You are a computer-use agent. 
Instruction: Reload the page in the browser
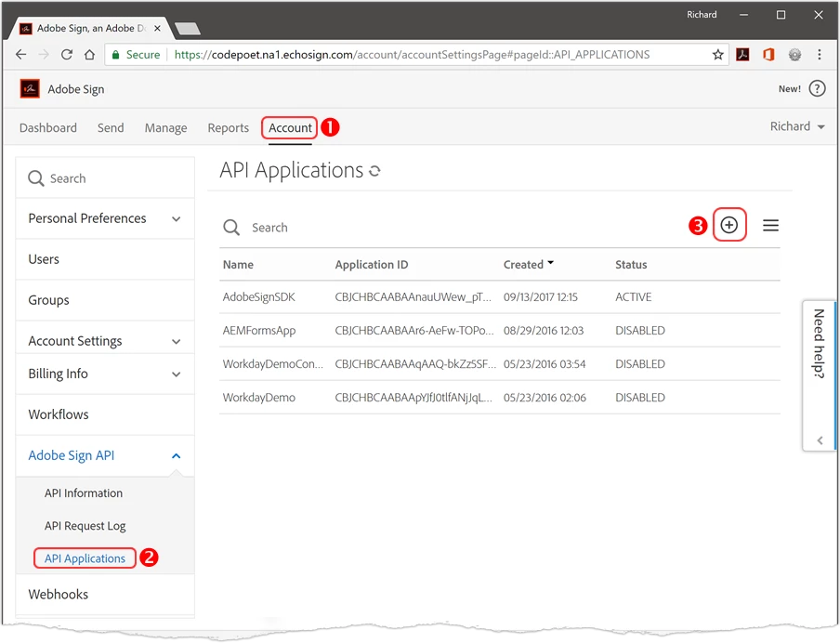(66, 55)
